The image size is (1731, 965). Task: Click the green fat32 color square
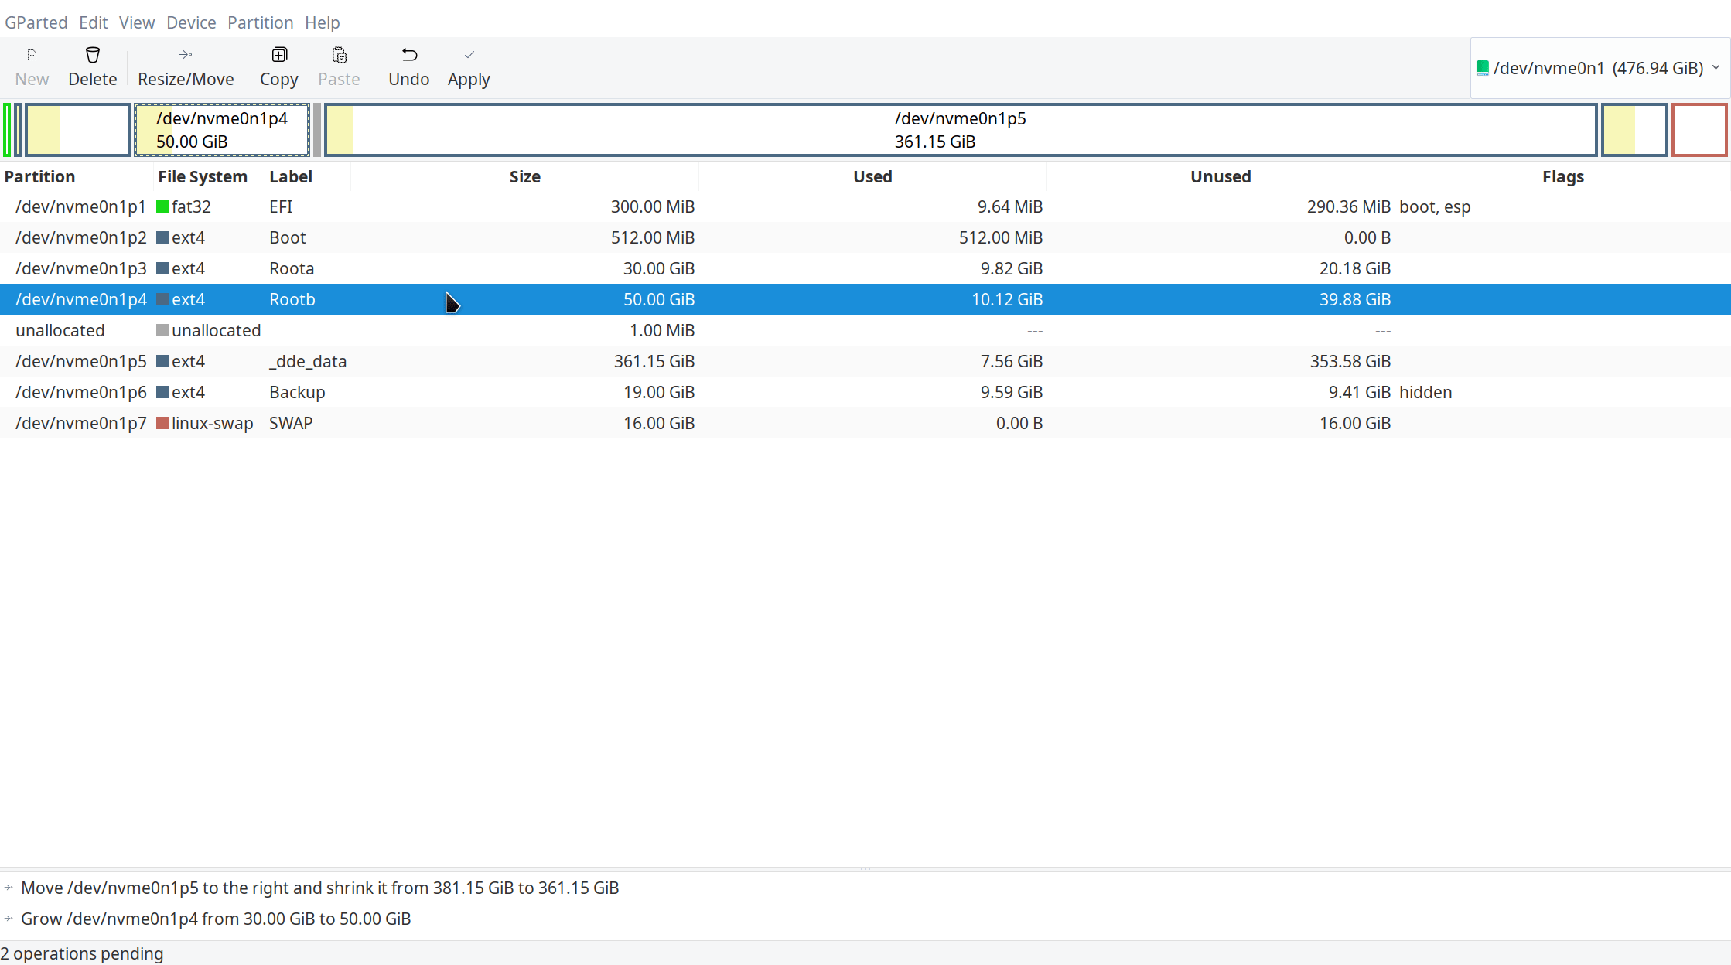[162, 207]
